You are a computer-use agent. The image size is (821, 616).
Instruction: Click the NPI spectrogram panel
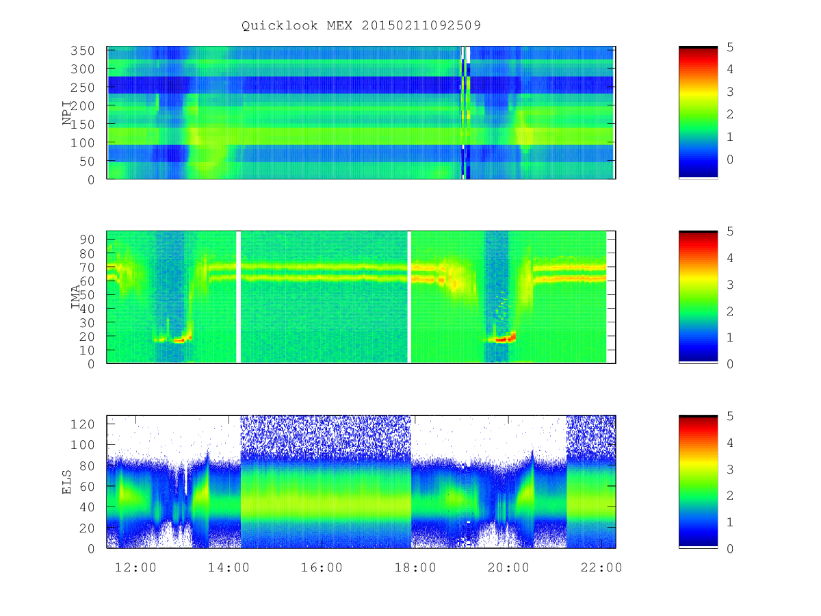point(361,113)
